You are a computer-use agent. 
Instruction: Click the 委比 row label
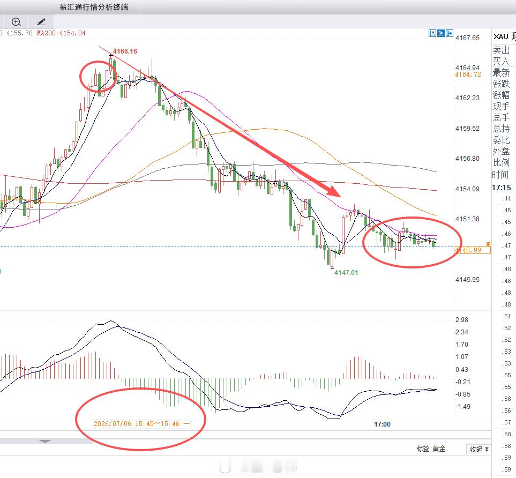tap(501, 140)
